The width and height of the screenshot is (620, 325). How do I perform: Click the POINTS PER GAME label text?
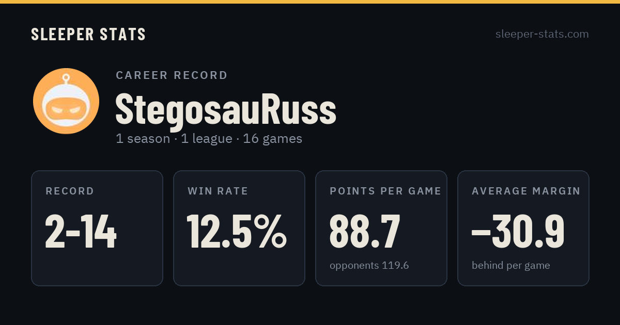tap(385, 191)
